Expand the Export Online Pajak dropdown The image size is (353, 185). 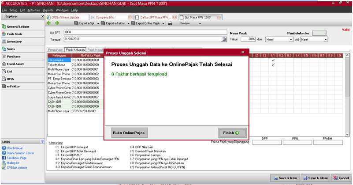pos(163,23)
